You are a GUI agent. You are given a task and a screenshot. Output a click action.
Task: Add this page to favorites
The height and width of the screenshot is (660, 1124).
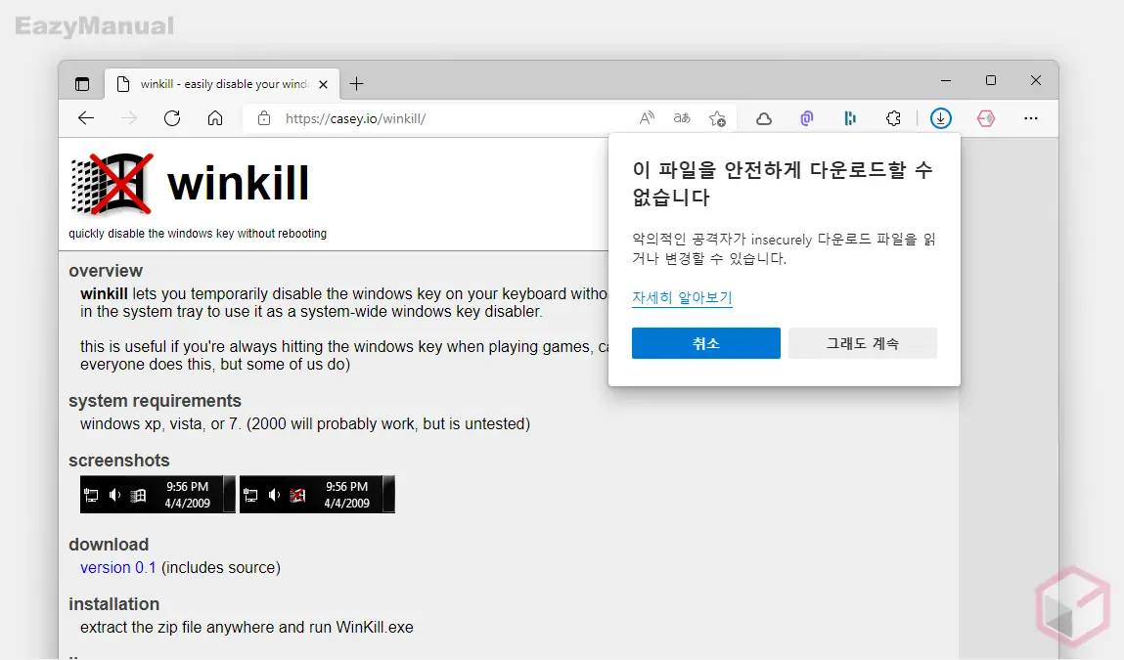coord(718,117)
